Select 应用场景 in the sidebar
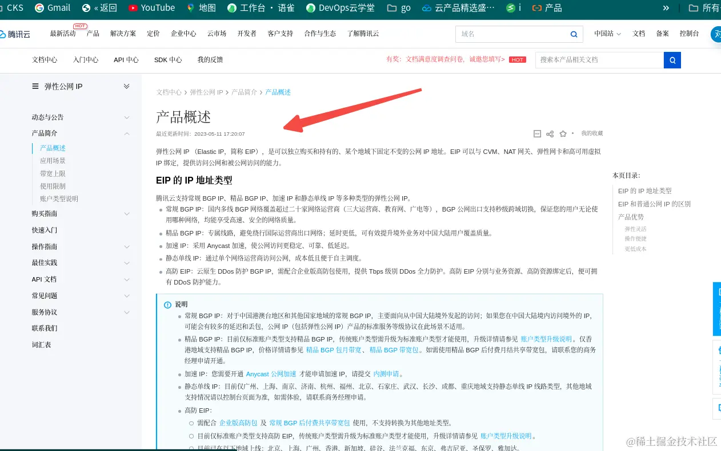 (x=53, y=161)
